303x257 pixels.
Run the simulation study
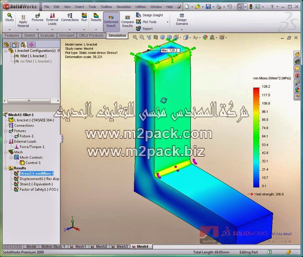tap(84, 17)
